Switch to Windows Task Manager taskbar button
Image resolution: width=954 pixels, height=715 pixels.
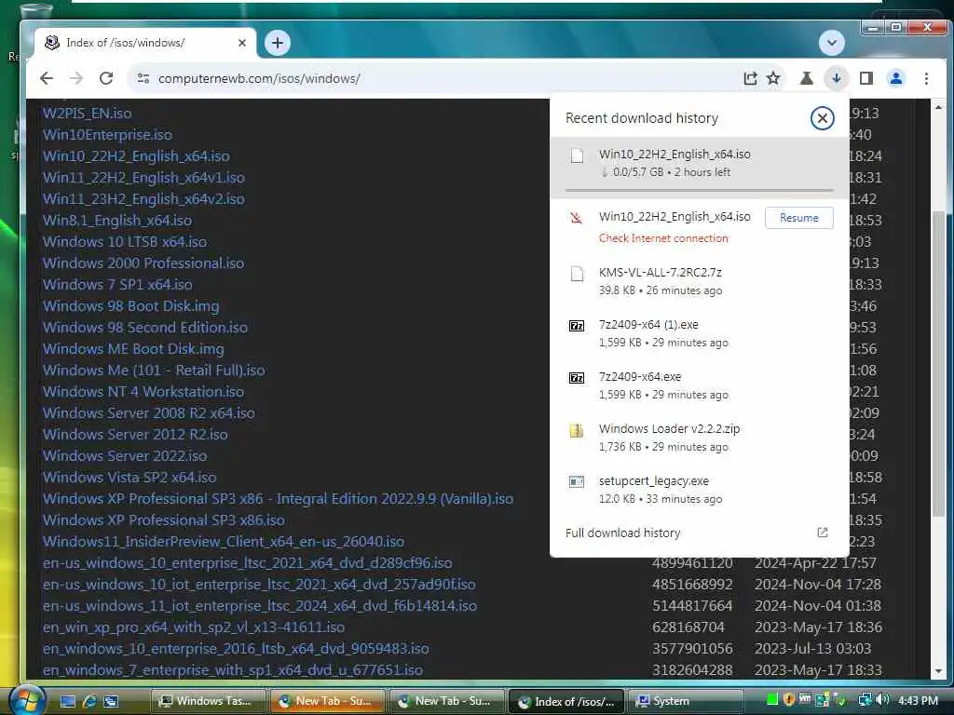click(208, 701)
